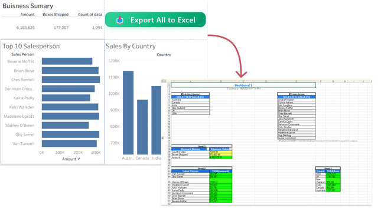Image resolution: width=378 pixels, height=214 pixels.
Task: Select the Dashboard 1 title cell
Action: click(x=243, y=85)
